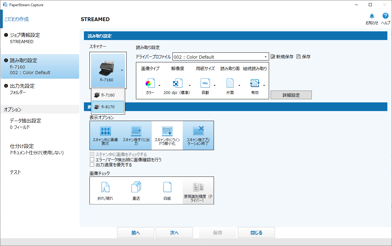Expand the 用紙サイズ dropdown arrow
Viewport: 392px width, 246px height.
215,85
